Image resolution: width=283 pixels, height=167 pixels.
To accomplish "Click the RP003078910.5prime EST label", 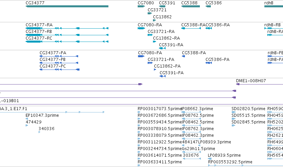I will [160, 129].
